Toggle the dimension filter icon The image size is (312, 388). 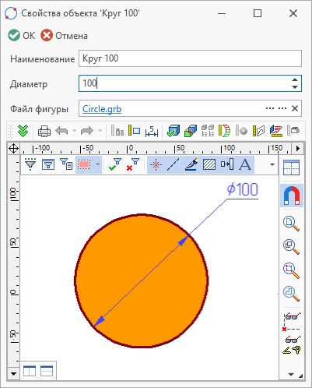pyautogui.click(x=227, y=164)
